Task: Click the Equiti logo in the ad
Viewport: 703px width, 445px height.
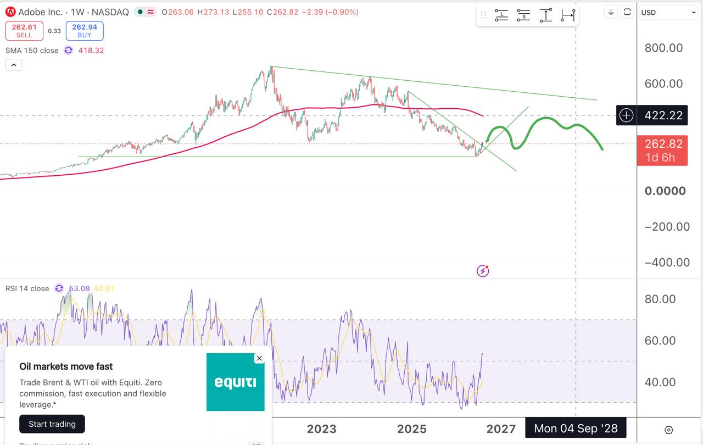Action: click(236, 382)
